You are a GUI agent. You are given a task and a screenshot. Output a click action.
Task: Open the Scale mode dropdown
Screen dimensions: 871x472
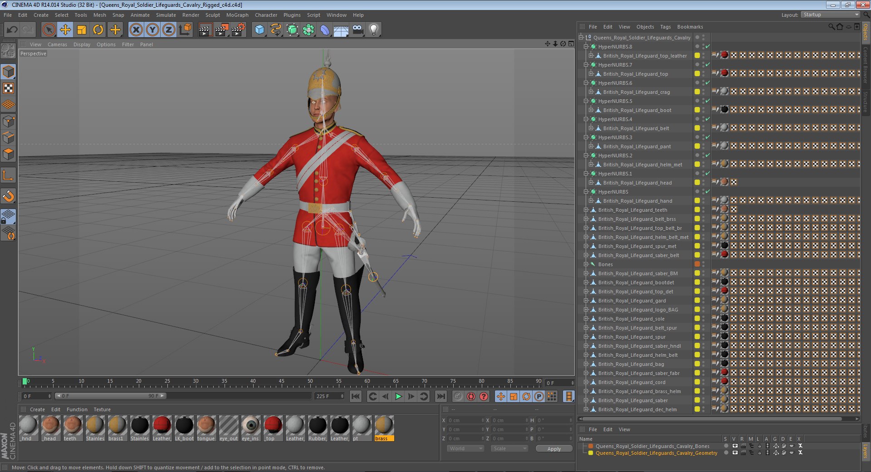pos(510,448)
